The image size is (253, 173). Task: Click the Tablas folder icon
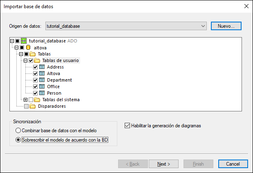pos(33,54)
